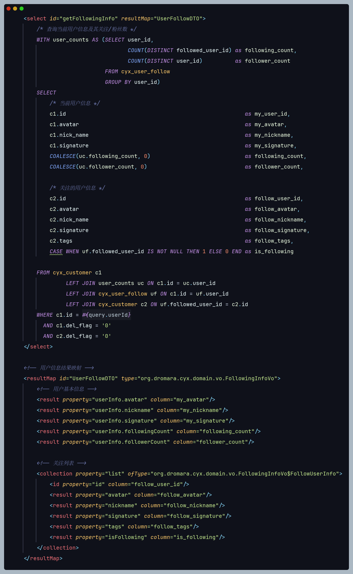Click the comment "关注的用户信息"
This screenshot has width=353, height=574.
click(x=78, y=188)
